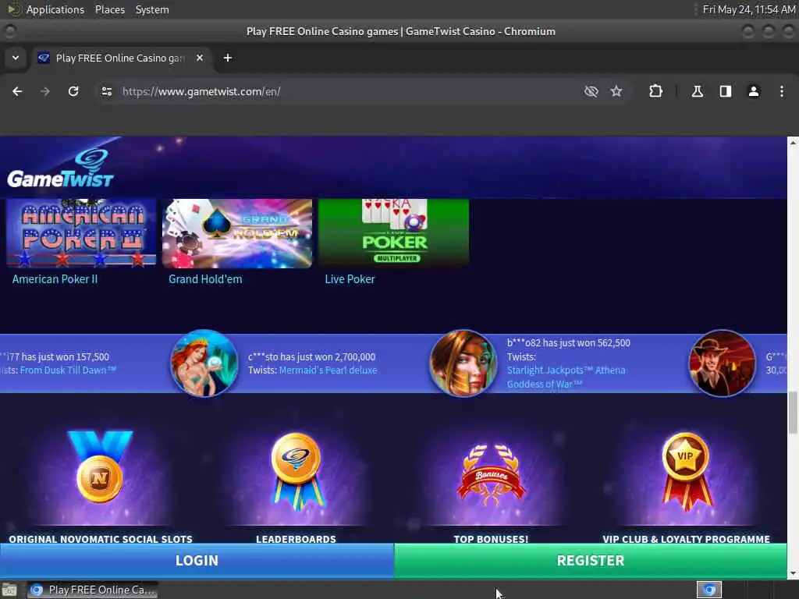The image size is (799, 599).
Task: Go back with the browser back arrow
Action: pos(17,91)
